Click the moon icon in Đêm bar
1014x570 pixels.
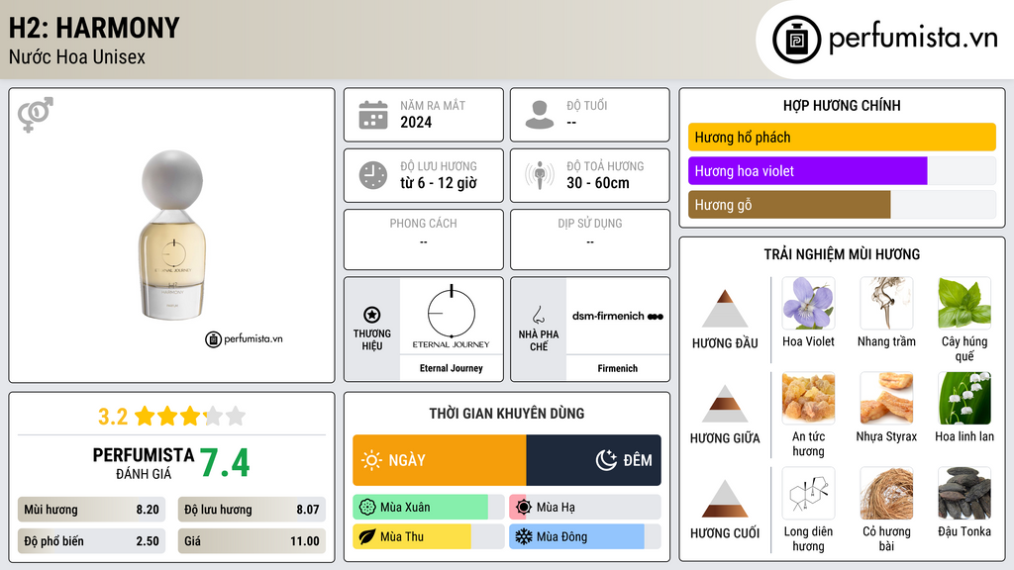pos(606,460)
